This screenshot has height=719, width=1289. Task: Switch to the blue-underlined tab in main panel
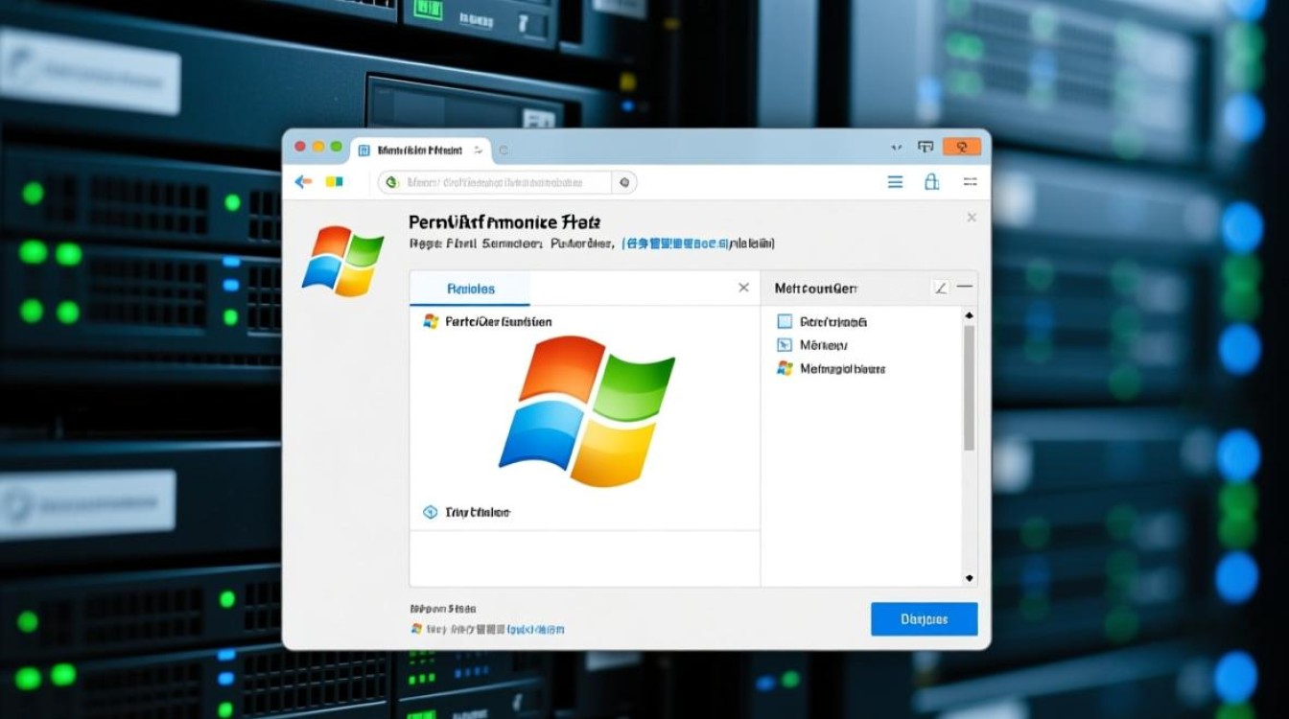point(470,289)
